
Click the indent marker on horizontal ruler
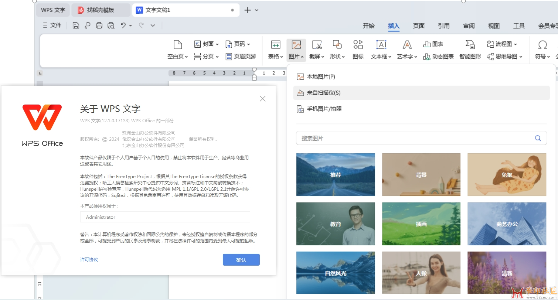coord(254,74)
